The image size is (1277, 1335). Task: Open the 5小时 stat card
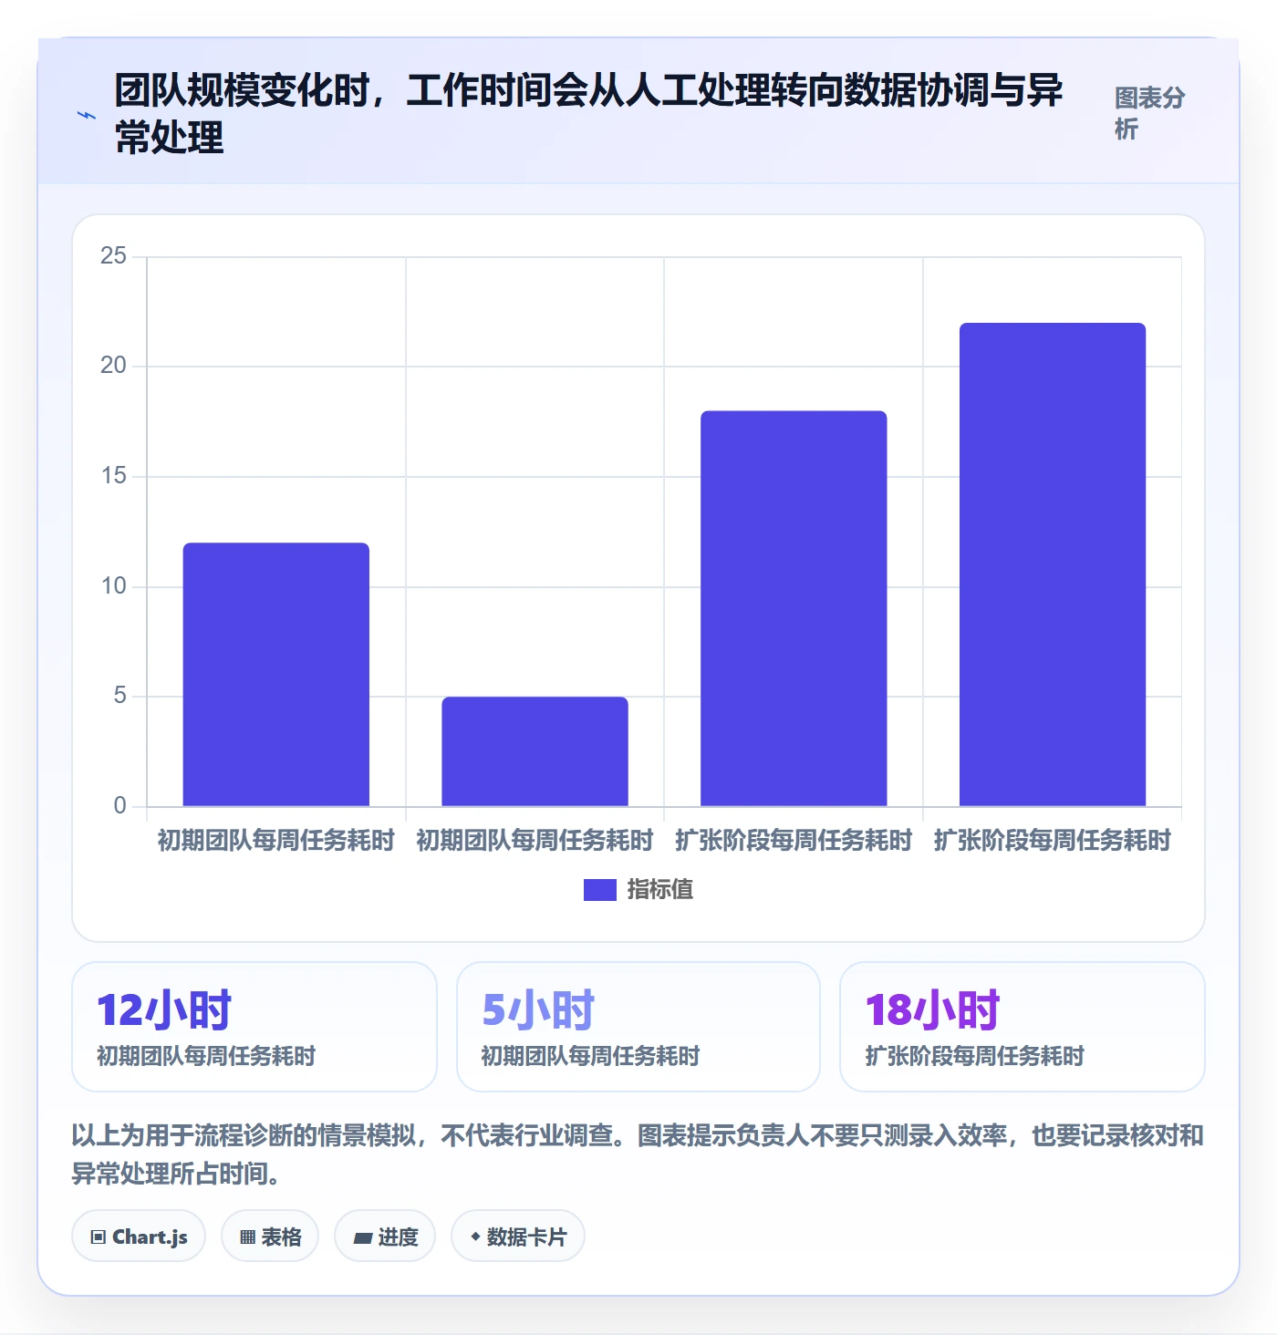[638, 1027]
